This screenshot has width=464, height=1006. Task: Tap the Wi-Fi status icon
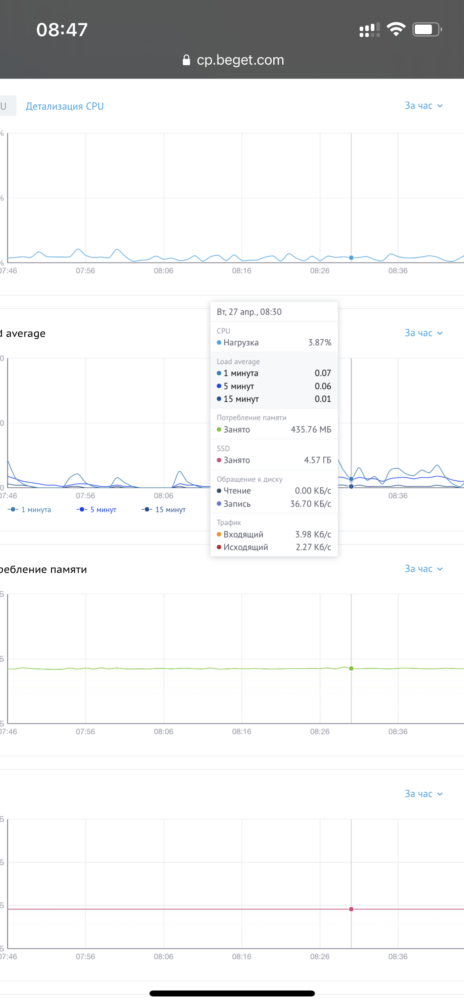tap(396, 29)
